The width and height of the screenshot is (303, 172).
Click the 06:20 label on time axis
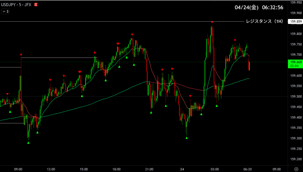(247, 169)
